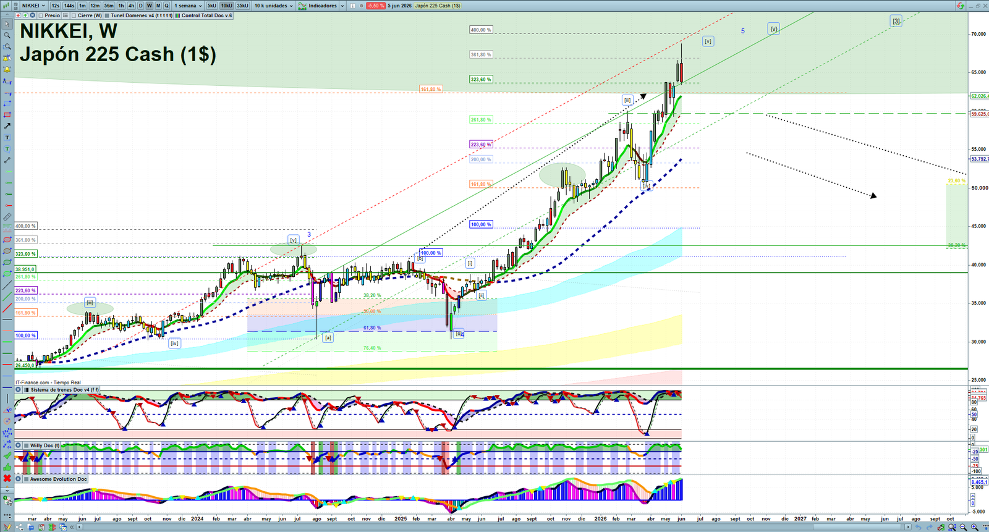The height and width of the screenshot is (532, 989).
Task: Select the 35kU units button
Action: point(242,6)
